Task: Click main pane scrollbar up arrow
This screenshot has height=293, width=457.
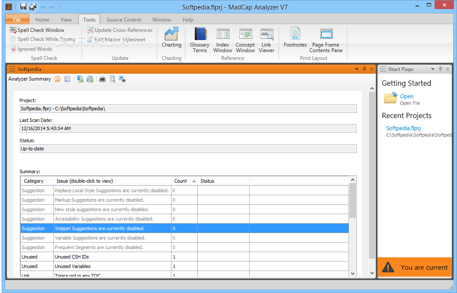Action: 372,88
